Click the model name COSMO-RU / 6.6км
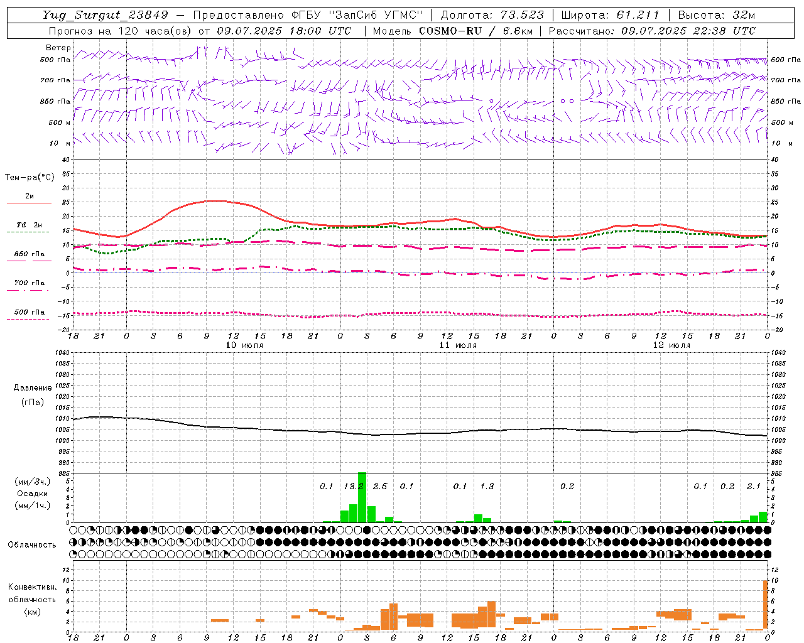The image size is (804, 643). [x=476, y=31]
